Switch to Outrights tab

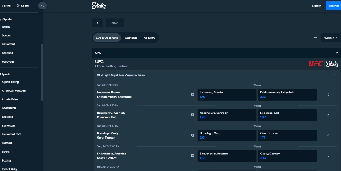[131, 38]
